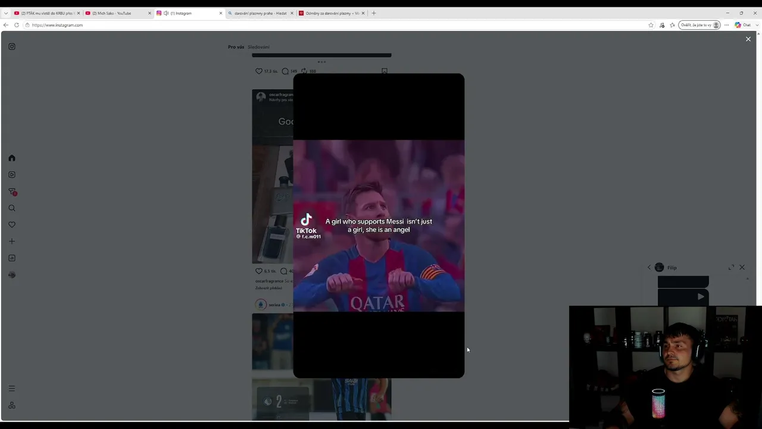Like the post with 17.3 tis. likes

tap(259, 71)
